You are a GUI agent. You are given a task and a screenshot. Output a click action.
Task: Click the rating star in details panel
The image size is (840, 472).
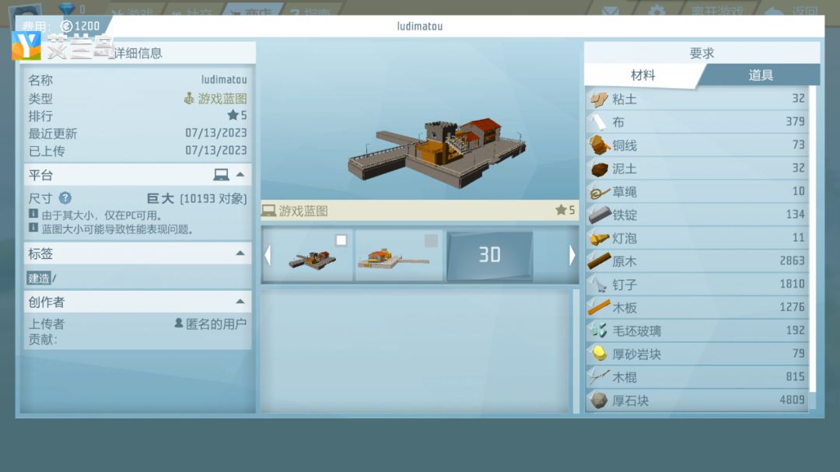(x=233, y=115)
